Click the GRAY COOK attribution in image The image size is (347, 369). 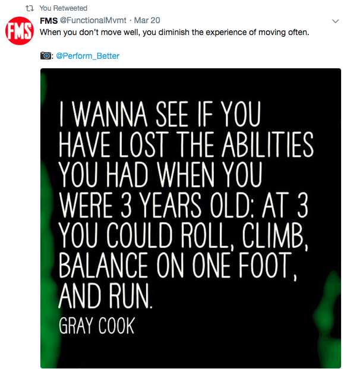(97, 326)
